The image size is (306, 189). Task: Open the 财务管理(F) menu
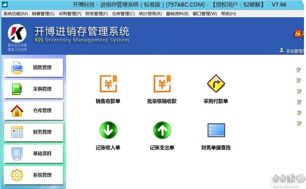tap(96, 14)
